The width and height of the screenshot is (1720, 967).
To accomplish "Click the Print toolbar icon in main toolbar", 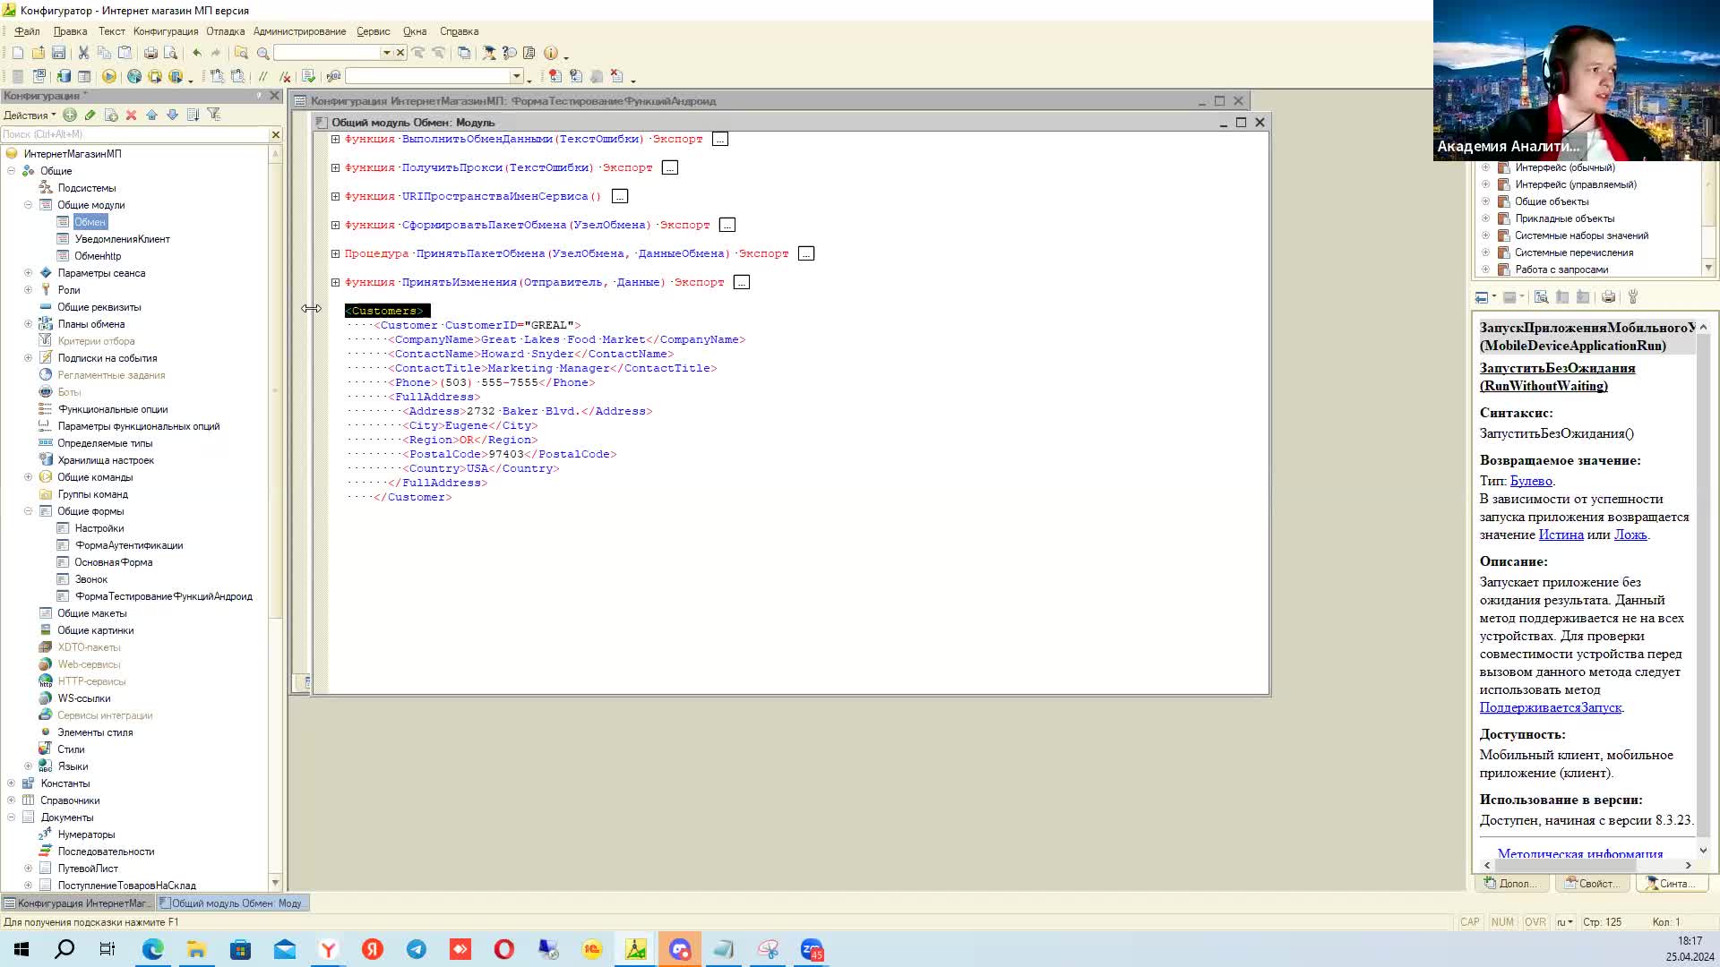I will 150,53.
